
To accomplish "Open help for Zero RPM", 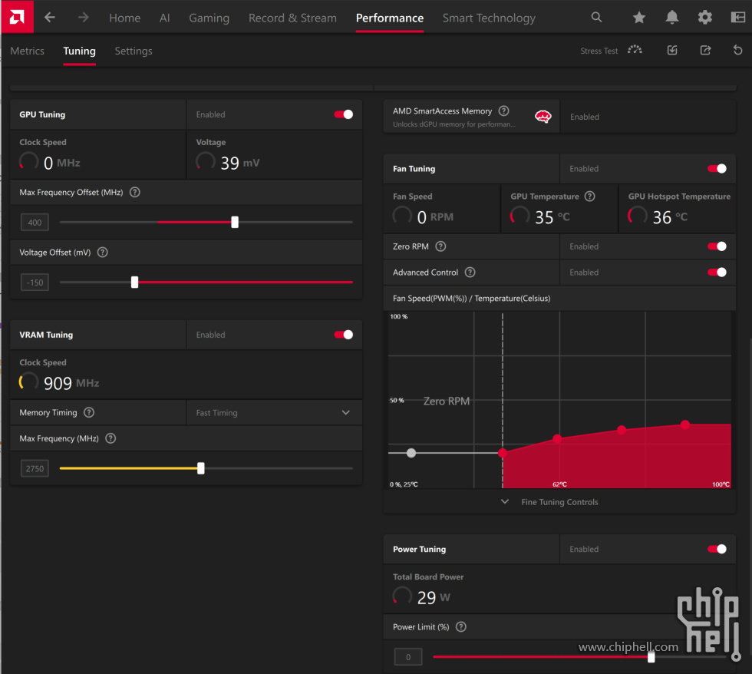I will (440, 246).
